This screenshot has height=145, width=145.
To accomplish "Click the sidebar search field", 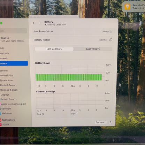I will pos(13,31).
